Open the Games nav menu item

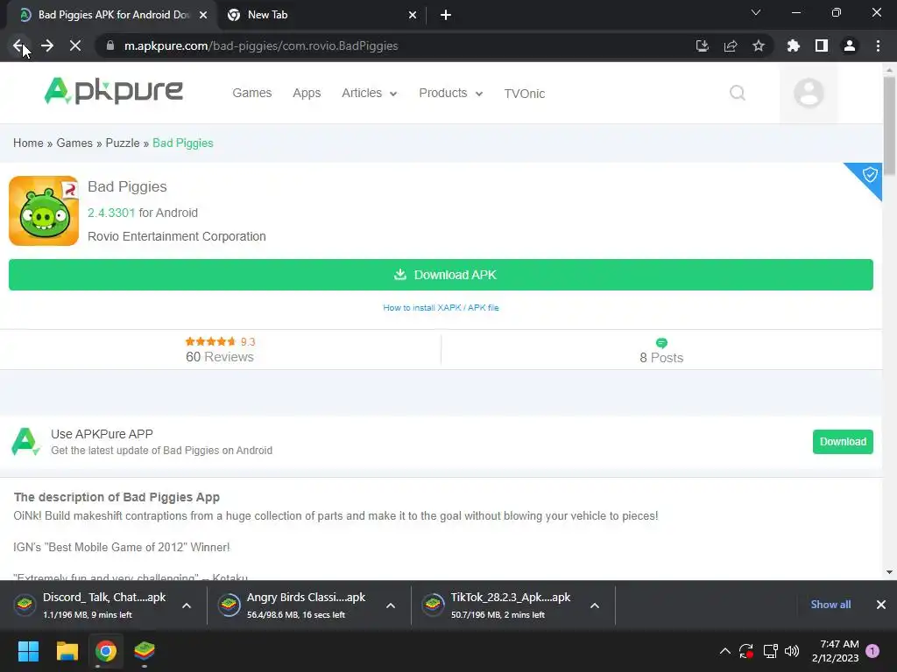(251, 93)
